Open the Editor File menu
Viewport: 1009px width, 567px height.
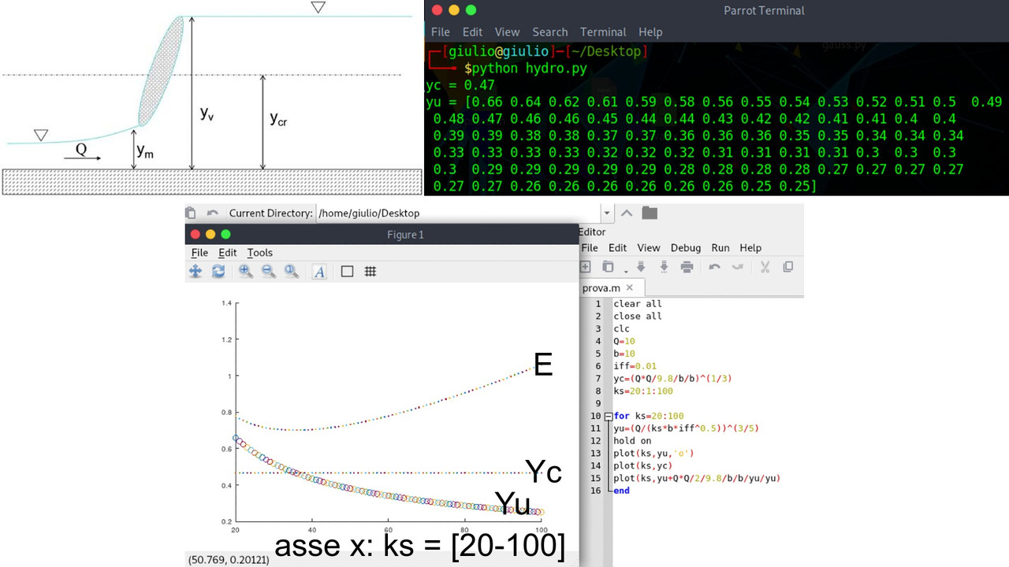(x=590, y=247)
